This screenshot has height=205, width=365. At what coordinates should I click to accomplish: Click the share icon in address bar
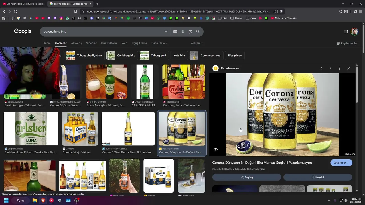point(274,11)
